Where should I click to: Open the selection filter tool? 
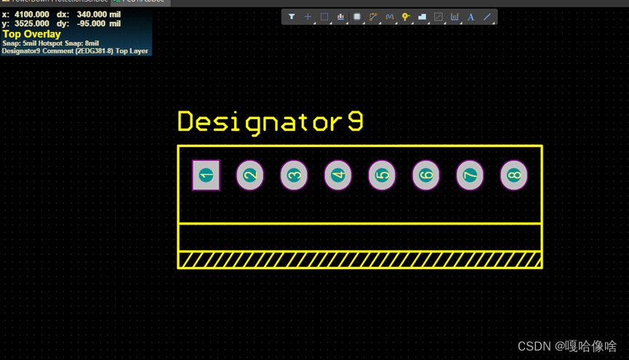292,17
